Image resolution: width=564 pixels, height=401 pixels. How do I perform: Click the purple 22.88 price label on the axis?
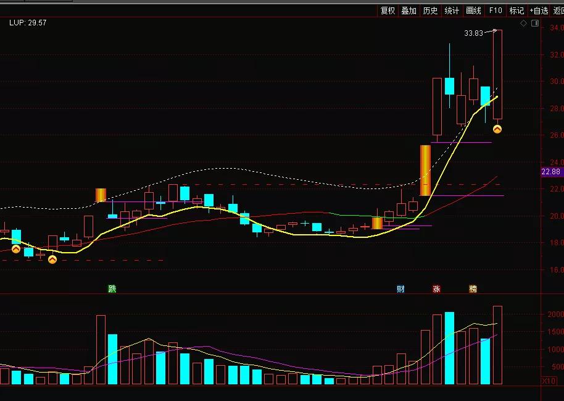click(x=550, y=172)
